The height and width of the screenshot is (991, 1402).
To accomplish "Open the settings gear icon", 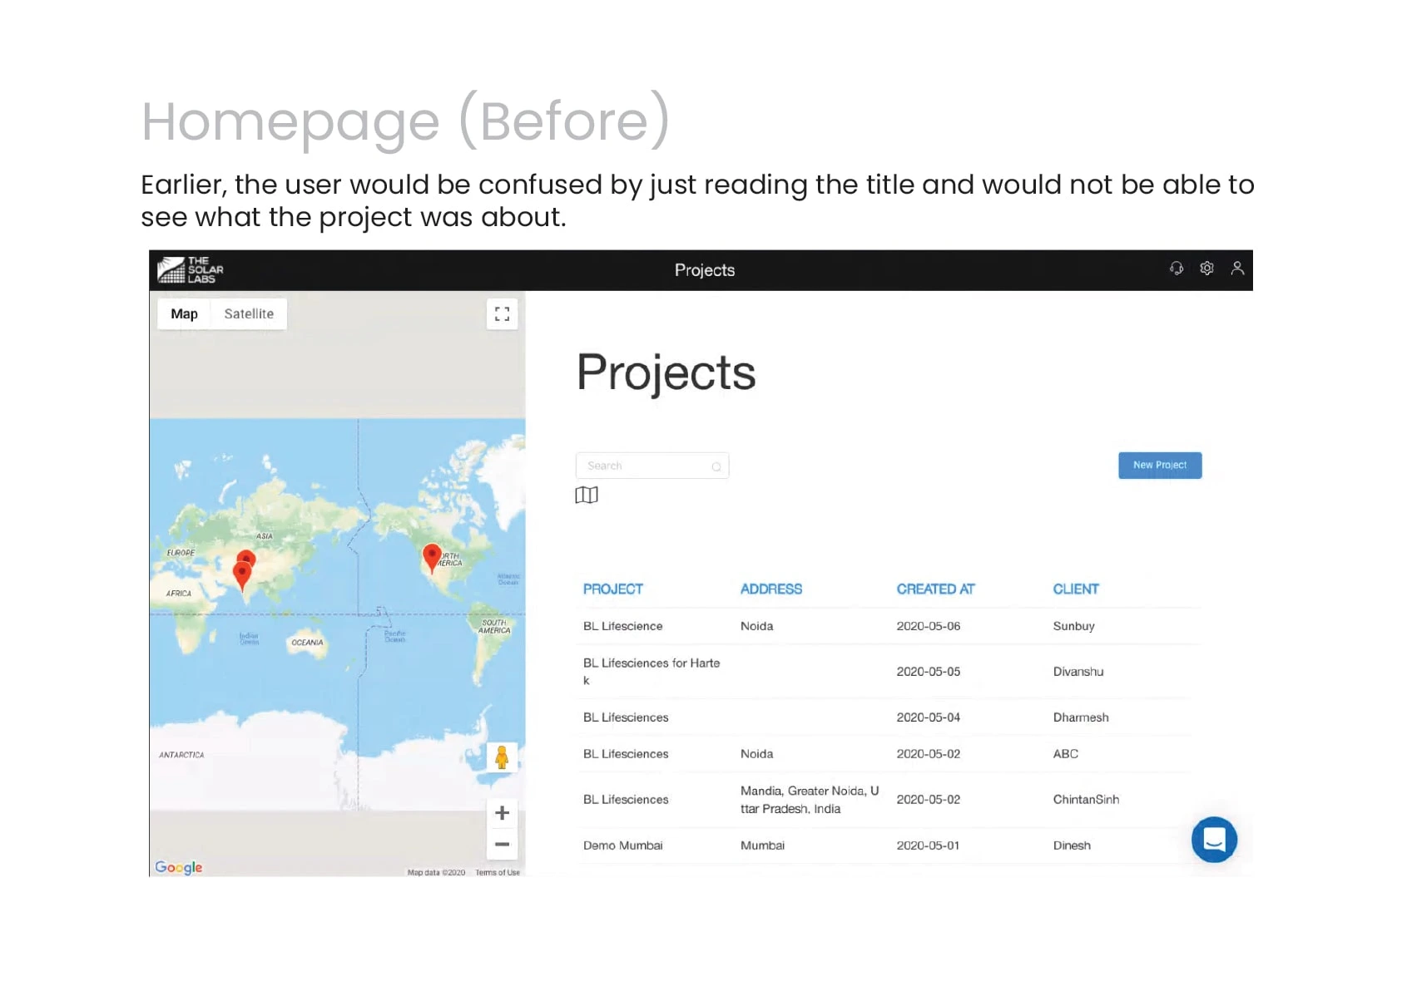I will point(1206,269).
